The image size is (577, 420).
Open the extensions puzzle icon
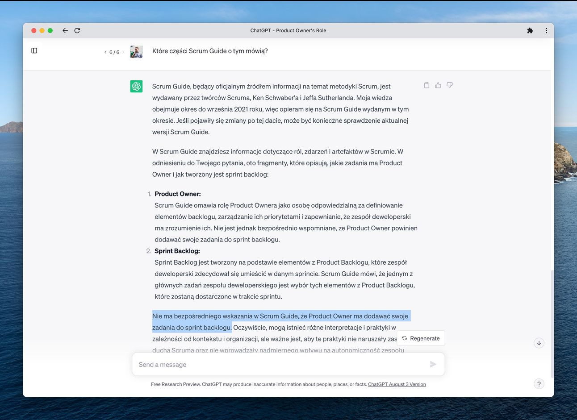(530, 30)
